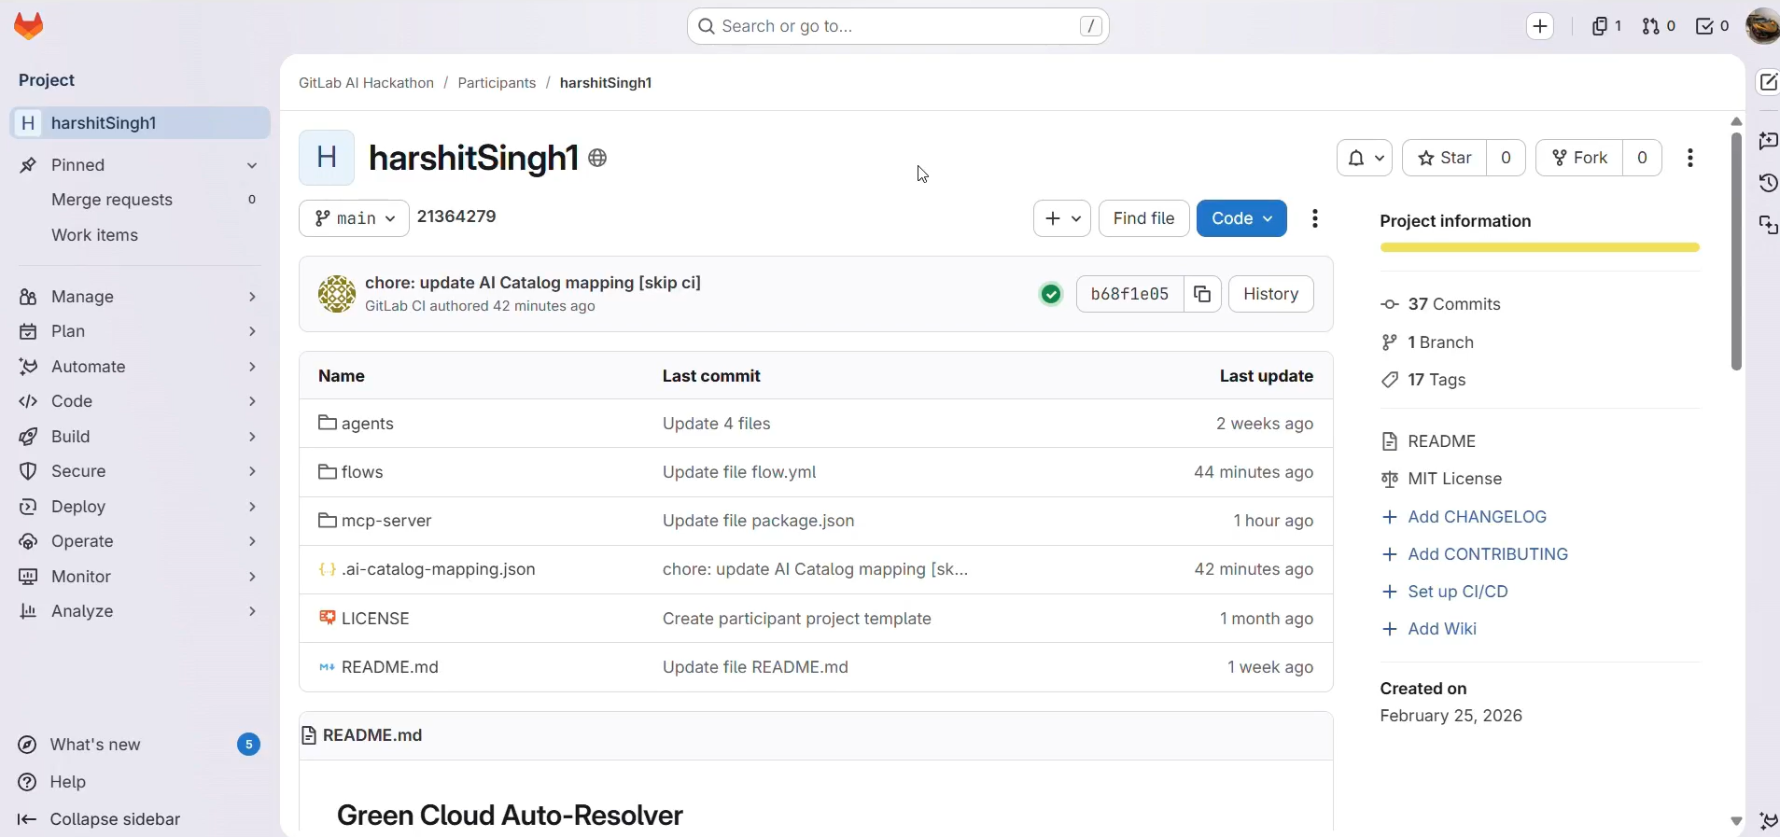The height and width of the screenshot is (837, 1780).
Task: Open the history clock icon in right rail
Action: click(x=1768, y=183)
